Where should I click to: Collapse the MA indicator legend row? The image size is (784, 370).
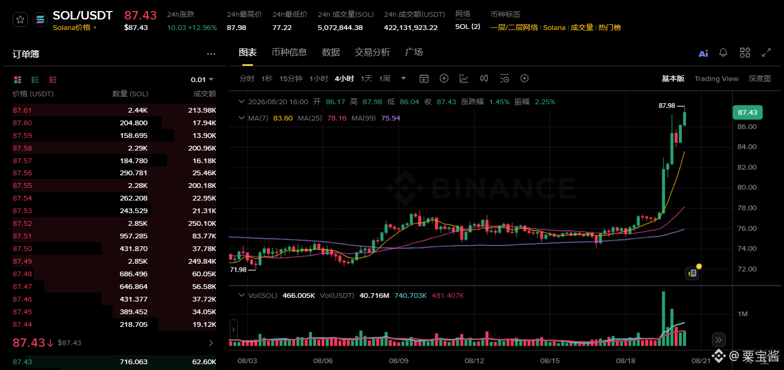coord(241,118)
